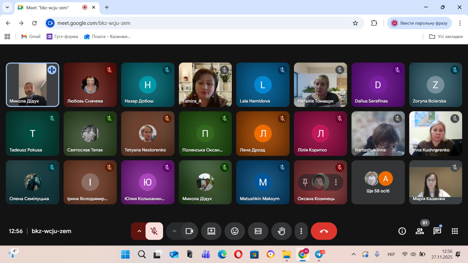The width and height of the screenshot is (468, 263).
Task: Unmute the microphone
Action: click(154, 231)
